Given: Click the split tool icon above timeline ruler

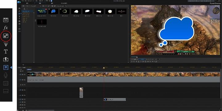Looking at the screenshot, I should (x=23, y=65).
